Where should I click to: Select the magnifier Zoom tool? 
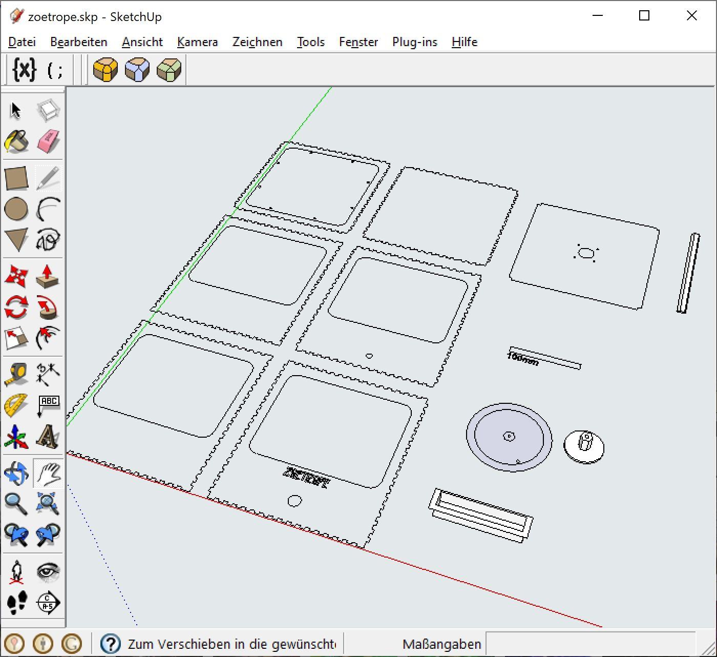click(16, 504)
